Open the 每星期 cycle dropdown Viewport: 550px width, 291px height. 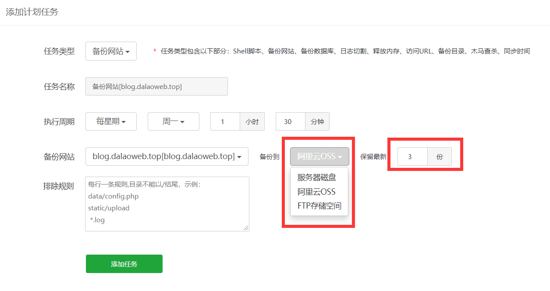click(x=111, y=121)
